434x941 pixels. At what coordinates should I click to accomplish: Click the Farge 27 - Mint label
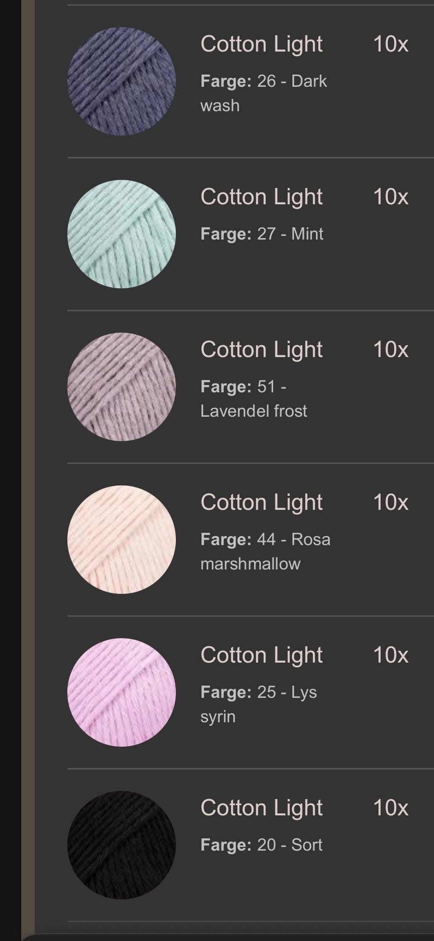coord(262,234)
